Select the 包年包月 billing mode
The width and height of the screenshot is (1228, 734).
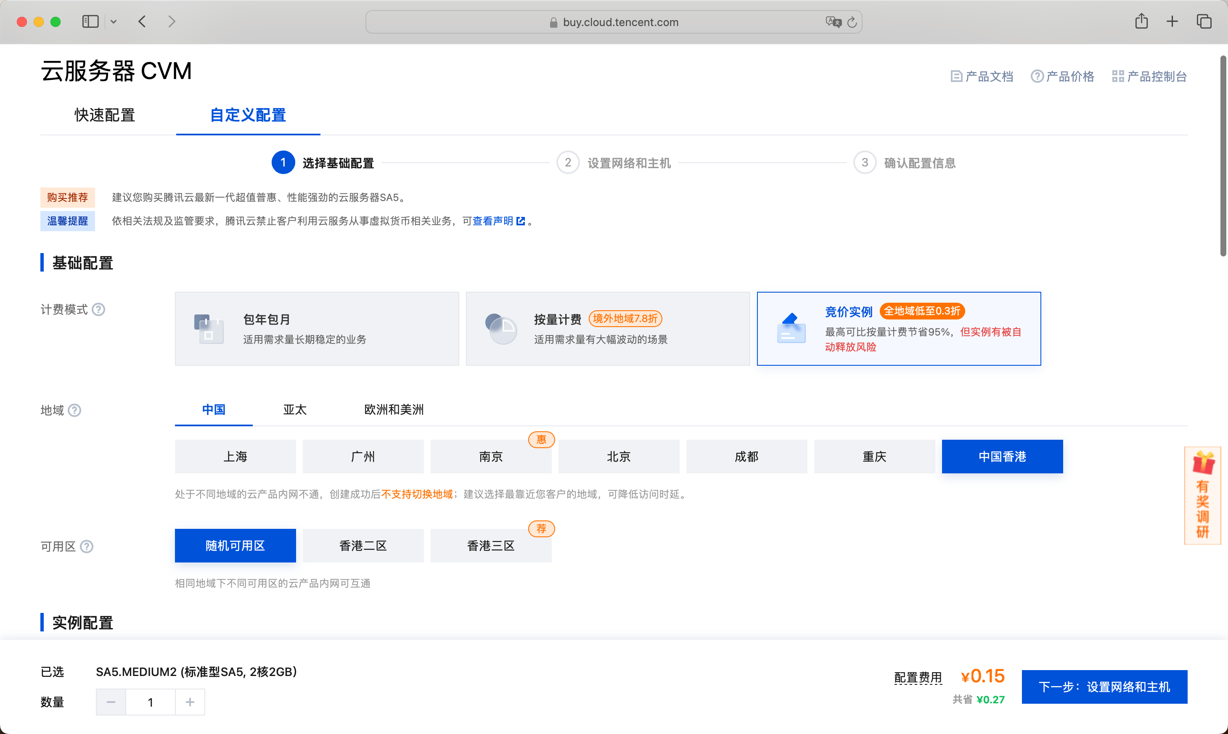tap(317, 329)
